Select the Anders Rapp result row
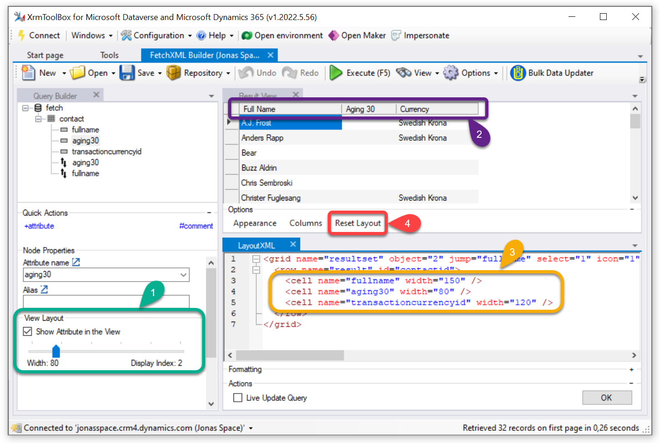Viewport: 660px width, 443px height. point(359,138)
